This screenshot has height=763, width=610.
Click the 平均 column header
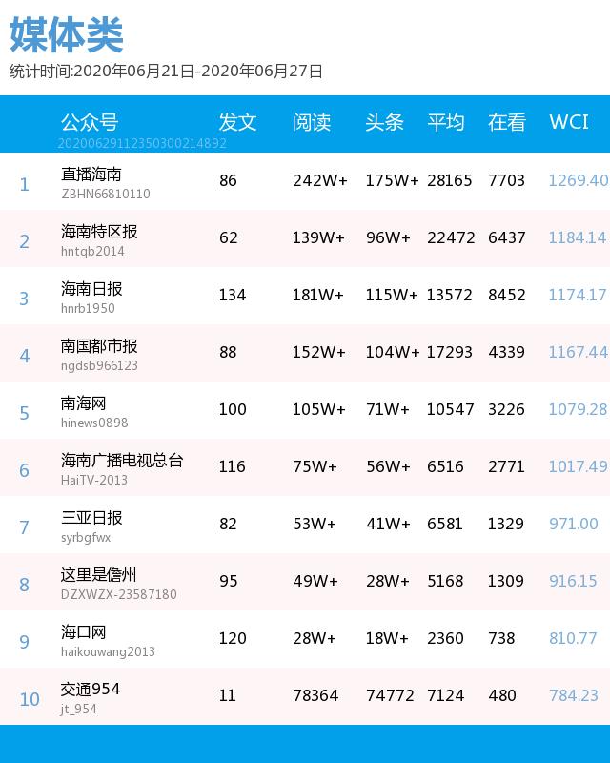(446, 122)
